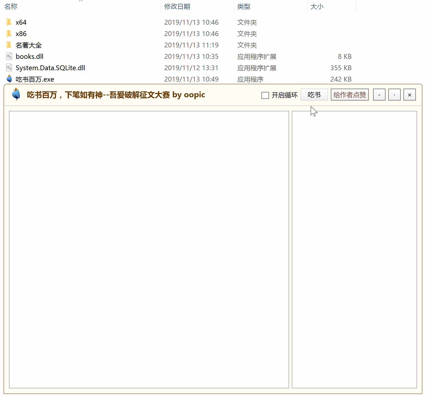Click date 2019/11/13 10:49 of 吃书百万.exe
Viewport: 427px width, 400px height.
click(x=191, y=79)
